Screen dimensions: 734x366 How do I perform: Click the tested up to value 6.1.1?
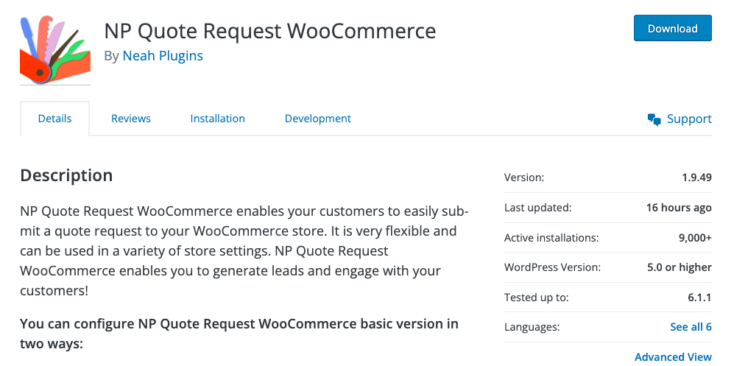tap(699, 298)
